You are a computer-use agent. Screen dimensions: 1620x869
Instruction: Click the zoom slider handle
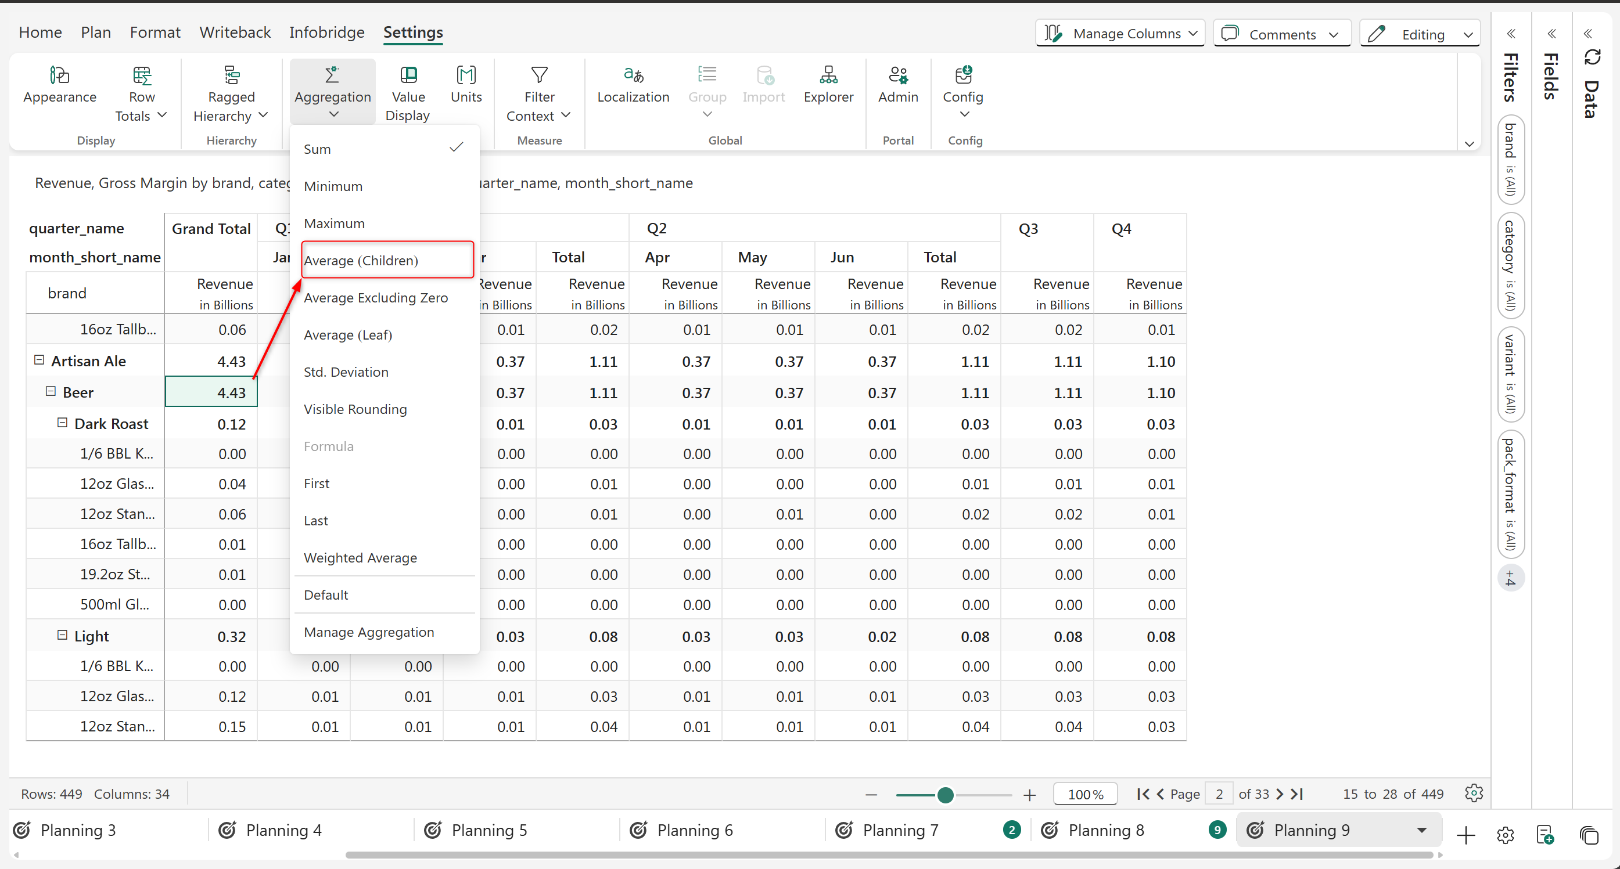[x=944, y=795]
